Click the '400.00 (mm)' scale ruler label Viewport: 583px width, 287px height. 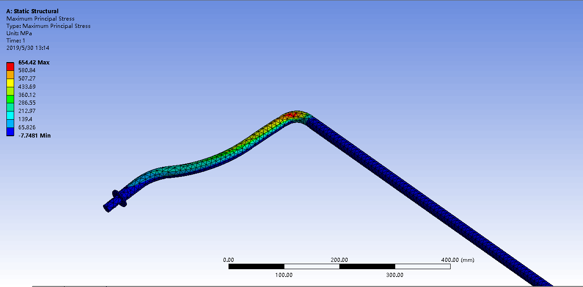[458, 260]
